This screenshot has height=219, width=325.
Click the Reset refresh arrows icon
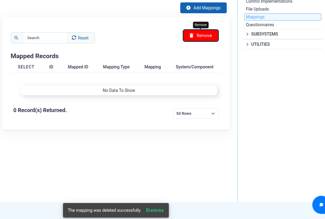[x=74, y=38]
